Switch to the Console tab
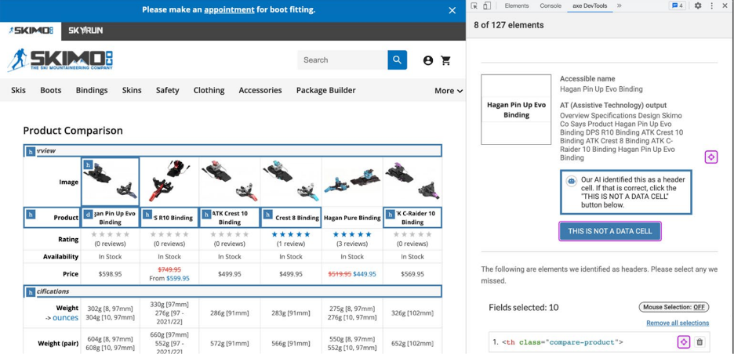Viewport: 734px width, 354px height. coord(550,5)
